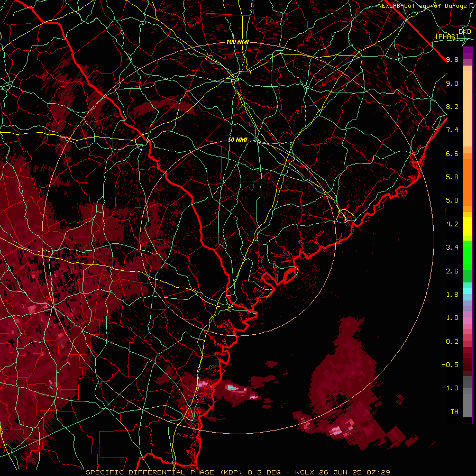Click the 6.6 value on the color scale
The image size is (476, 476).
click(x=452, y=153)
